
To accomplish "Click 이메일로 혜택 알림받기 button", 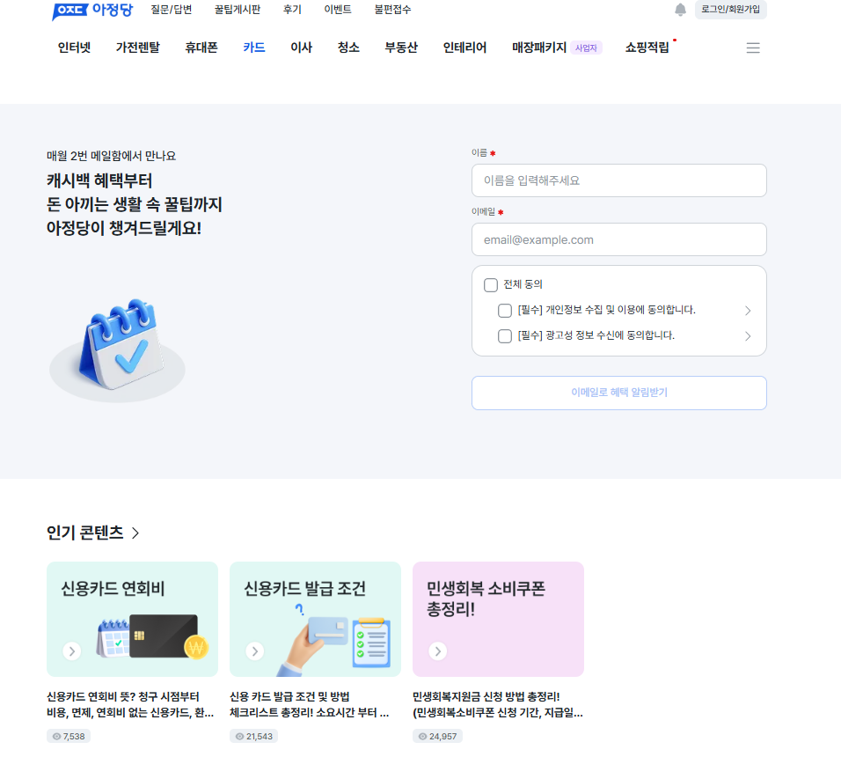I will (619, 393).
